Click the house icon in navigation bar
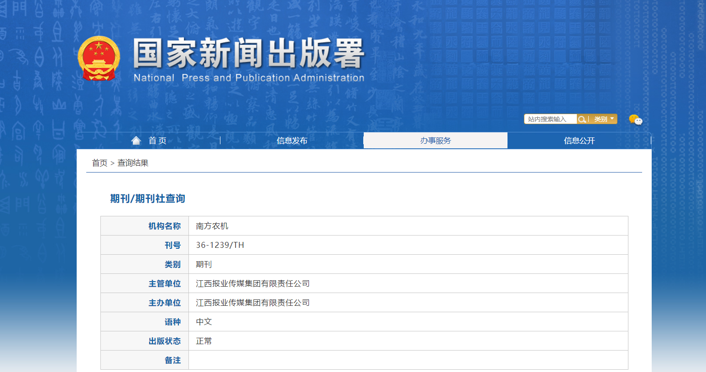Viewport: 706px width, 372px height. coord(136,141)
